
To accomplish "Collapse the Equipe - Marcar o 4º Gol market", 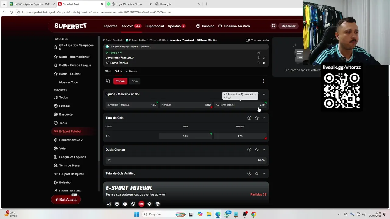I will (x=264, y=94).
